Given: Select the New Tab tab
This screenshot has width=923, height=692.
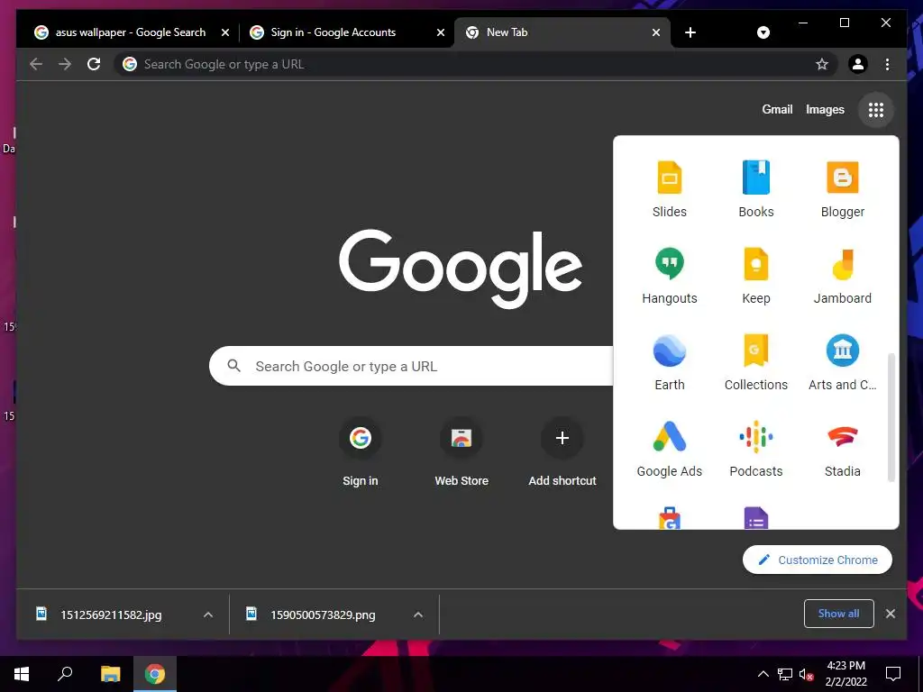Looking at the screenshot, I should [562, 32].
